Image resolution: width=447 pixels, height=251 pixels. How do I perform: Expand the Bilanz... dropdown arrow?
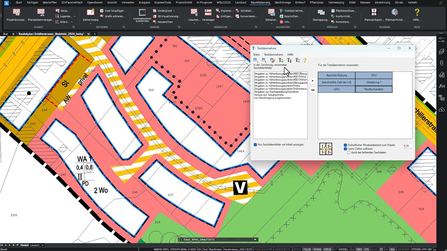pyautogui.click(x=72, y=22)
